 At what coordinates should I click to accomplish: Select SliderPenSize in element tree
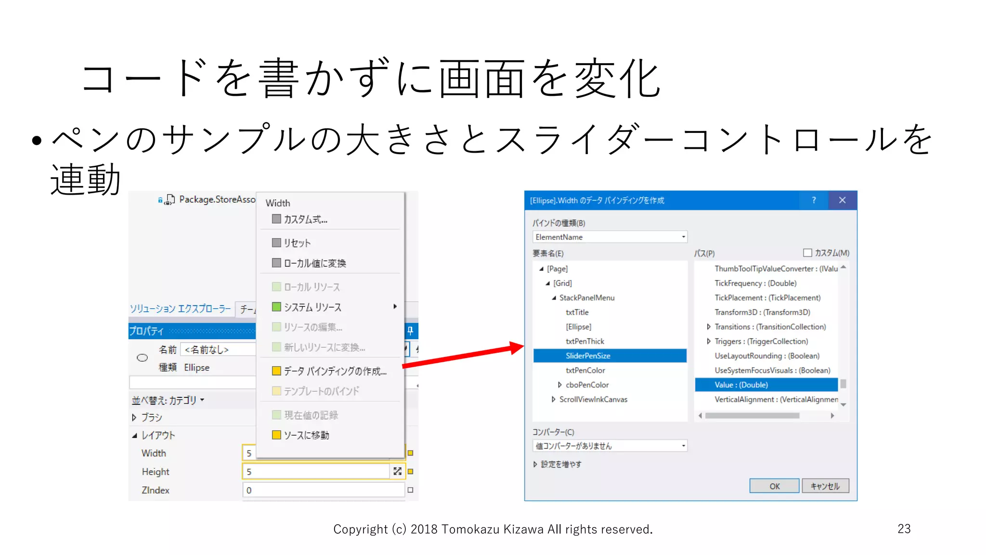[610, 356]
